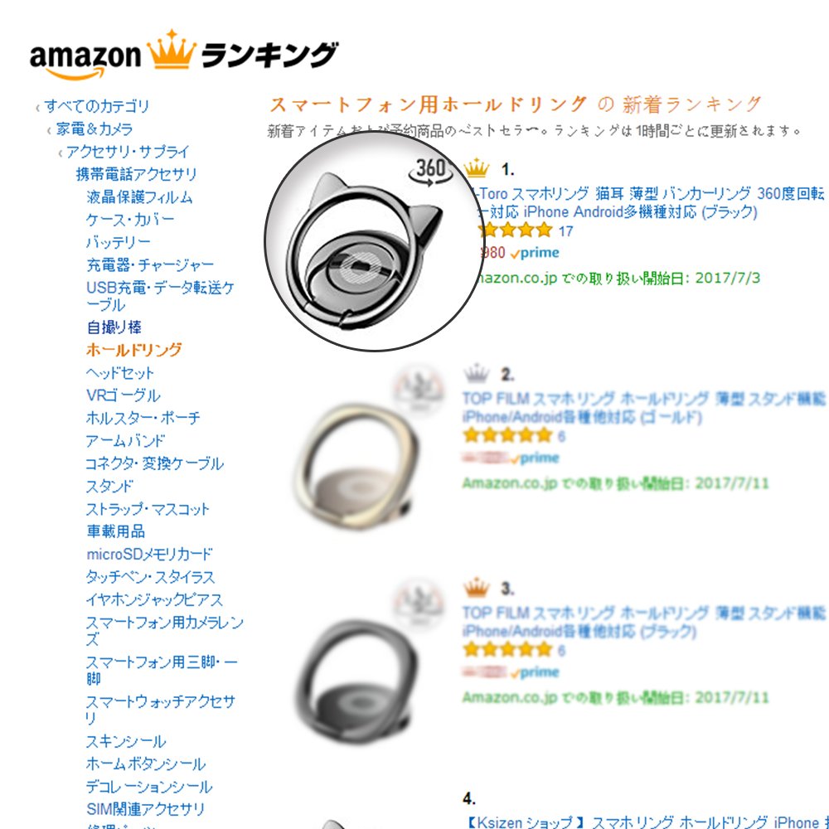Click the star rating of the second product
Screen dimensions: 829x829
coord(507,436)
